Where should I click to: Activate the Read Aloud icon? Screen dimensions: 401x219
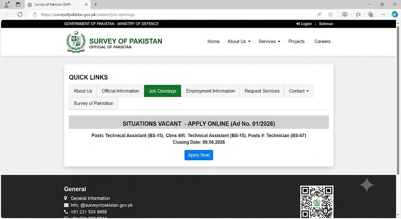tap(320, 14)
